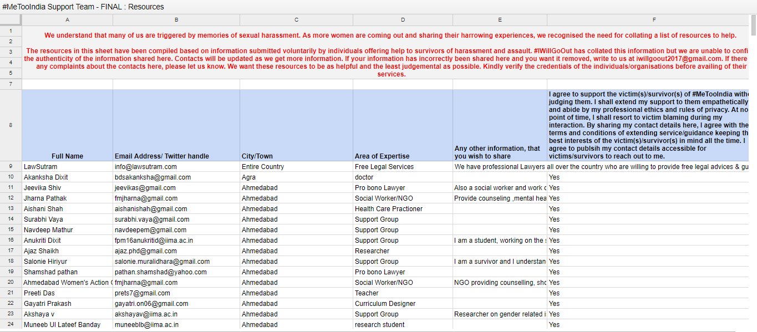Select the 'fpm16anukritid@iima.ac.in' cell
Viewport: 757px width, 332px height.
(176, 240)
